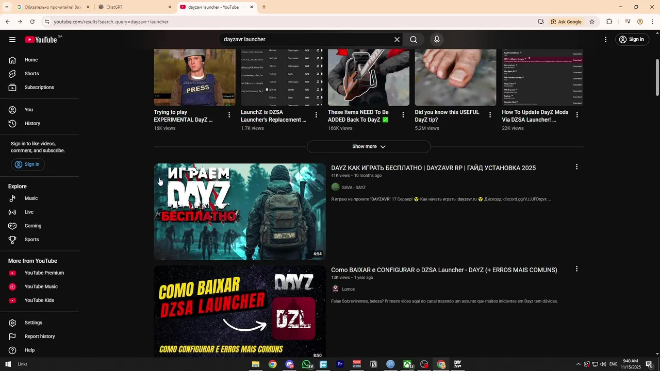
Task: Open the Chrome extensions puzzle icon
Action: pyautogui.click(x=609, y=22)
